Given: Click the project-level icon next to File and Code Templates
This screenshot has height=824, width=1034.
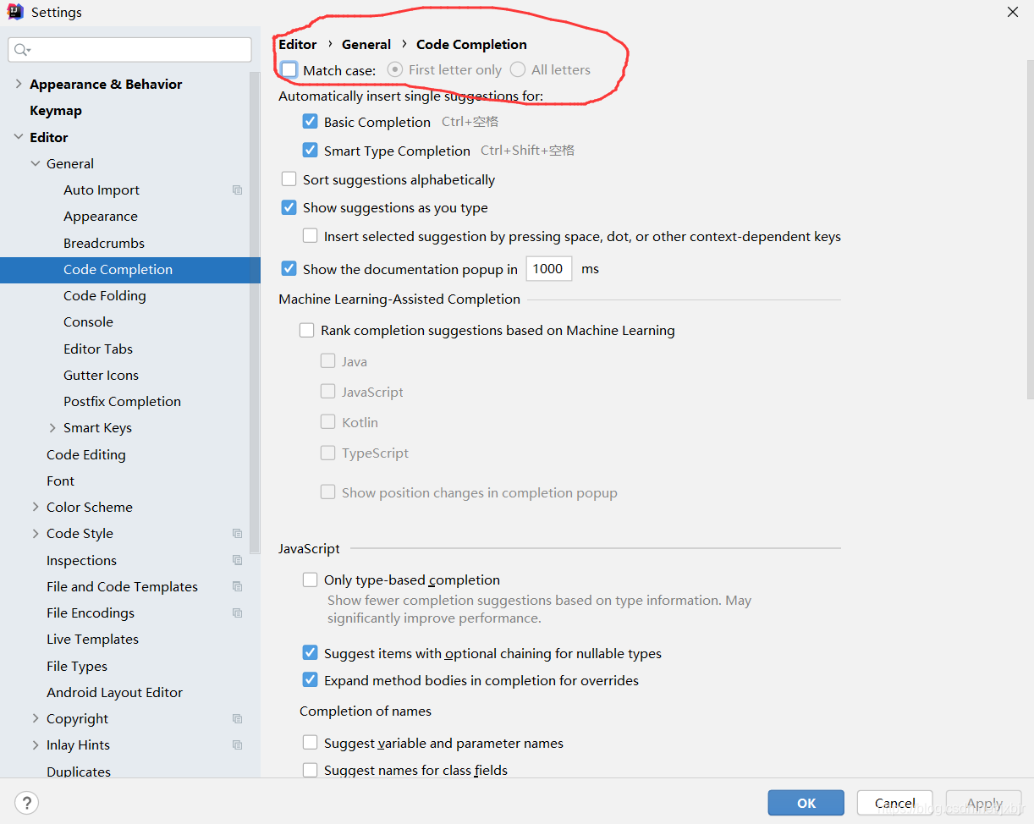Looking at the screenshot, I should pos(237,586).
